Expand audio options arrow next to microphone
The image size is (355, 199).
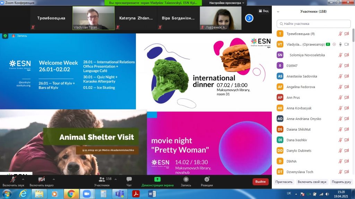[x=23, y=179]
